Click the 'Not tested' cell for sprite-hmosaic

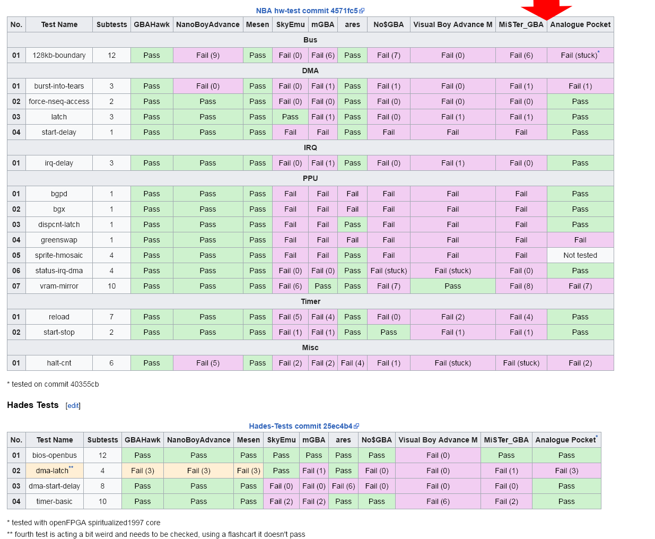tap(580, 255)
